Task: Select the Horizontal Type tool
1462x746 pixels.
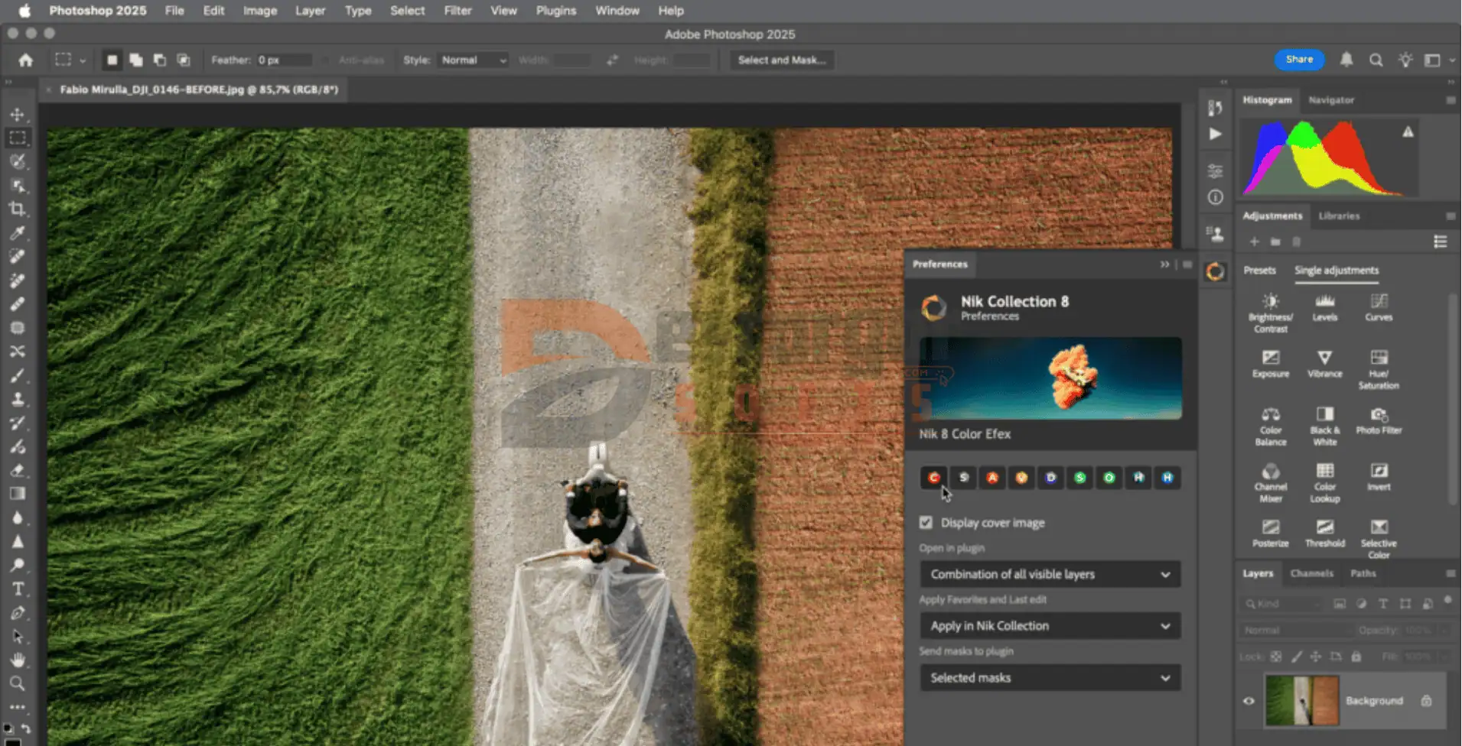Action: pos(17,589)
